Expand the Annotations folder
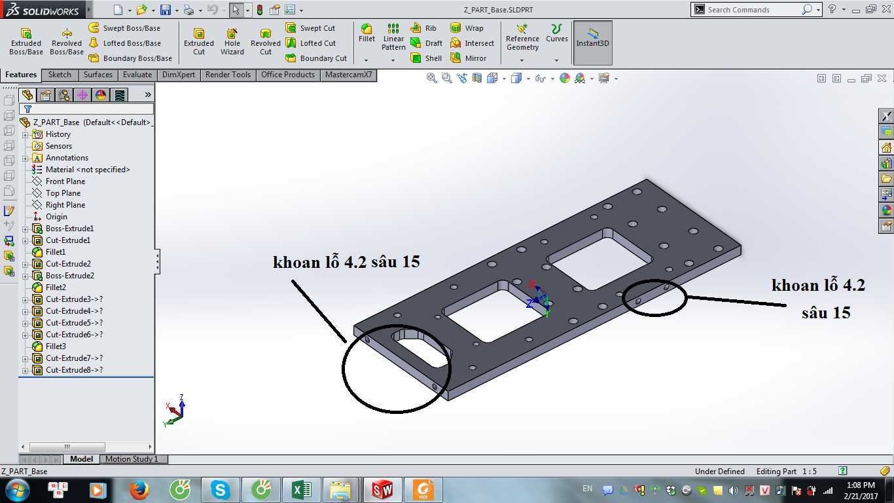Screen dimensions: 894x503 pos(26,158)
